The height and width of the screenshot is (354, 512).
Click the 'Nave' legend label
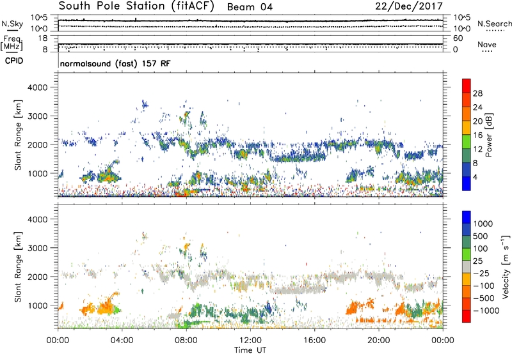tap(486, 44)
